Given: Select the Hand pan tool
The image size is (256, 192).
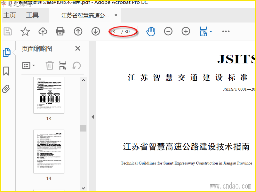Looking at the screenshot, I should pyautogui.click(x=150, y=31).
